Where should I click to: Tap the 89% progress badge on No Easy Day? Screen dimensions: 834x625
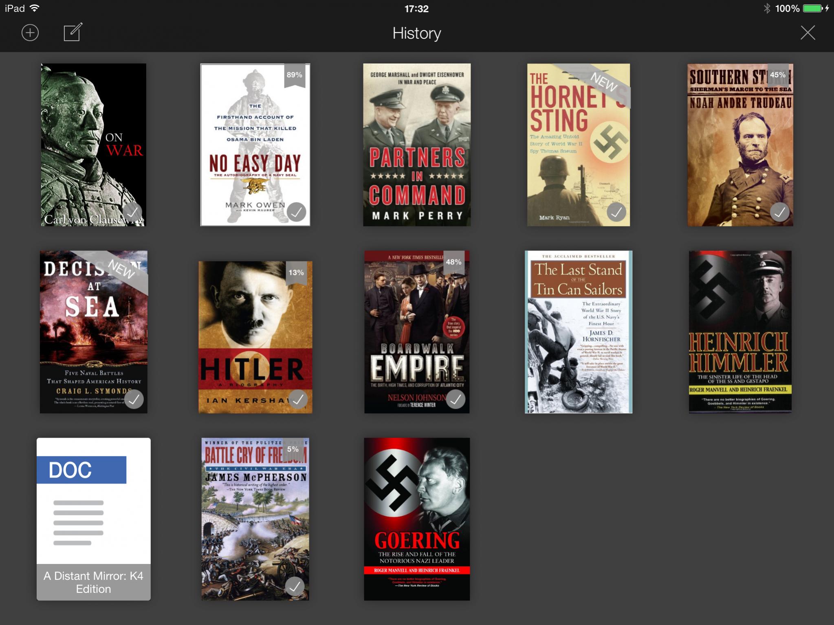tap(294, 75)
